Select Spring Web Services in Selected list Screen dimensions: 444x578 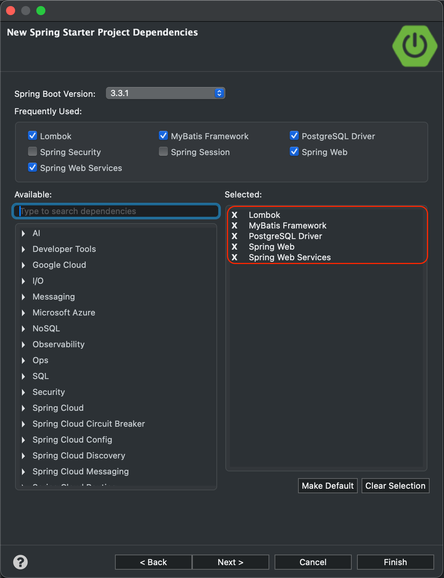pos(290,257)
